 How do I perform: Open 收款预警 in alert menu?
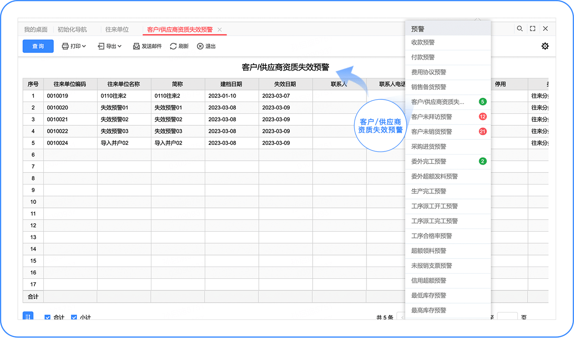448,42
